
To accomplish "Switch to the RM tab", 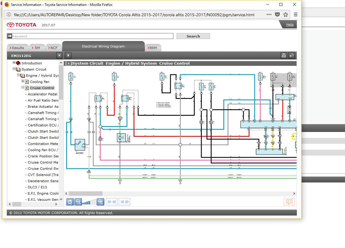I will (37, 48).
